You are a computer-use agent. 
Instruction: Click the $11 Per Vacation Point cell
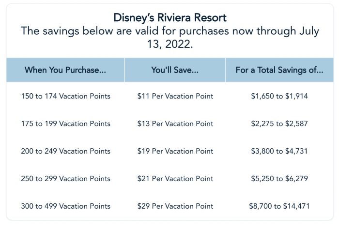(175, 96)
